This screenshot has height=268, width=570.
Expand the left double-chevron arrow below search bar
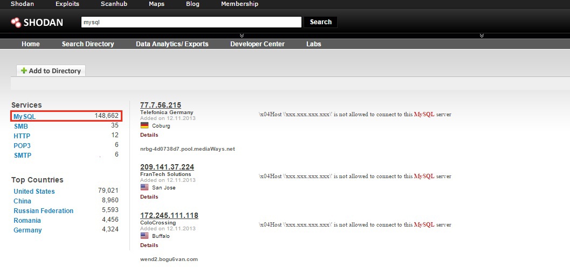(234, 36)
